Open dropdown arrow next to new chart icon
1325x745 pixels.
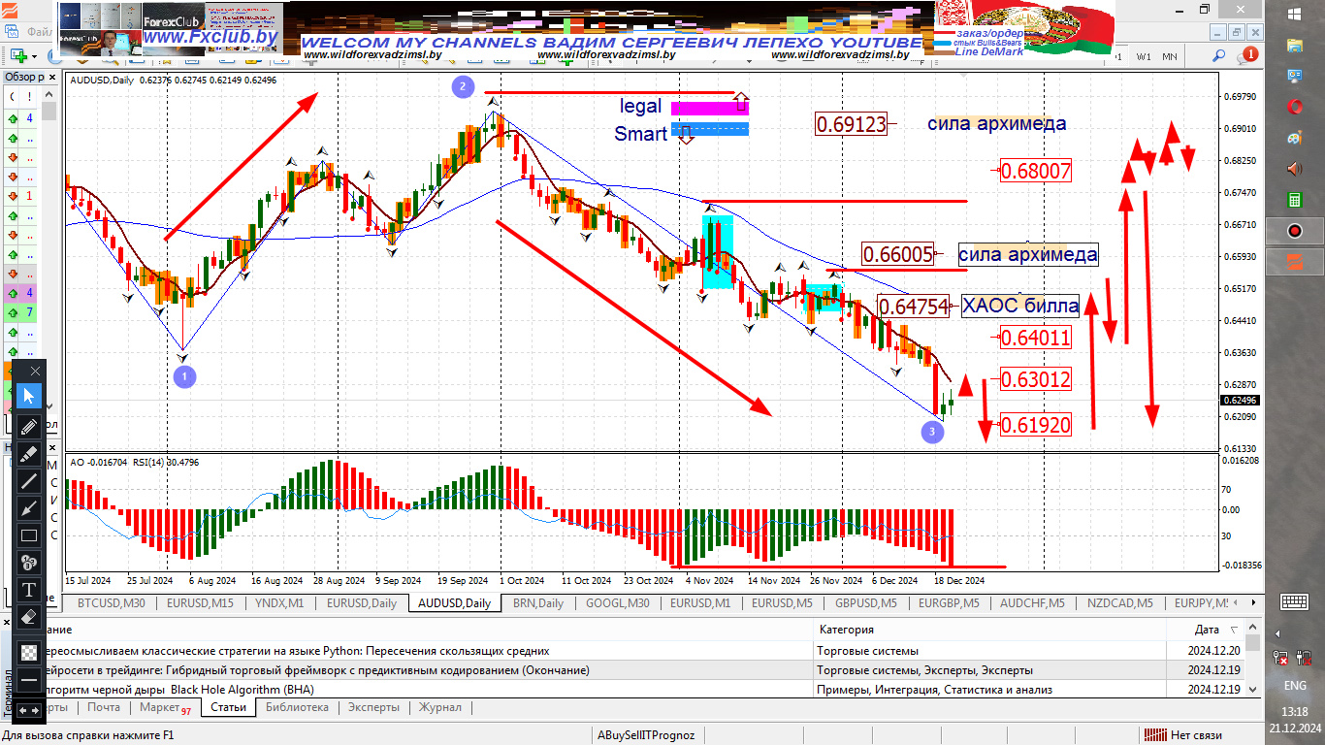35,56
